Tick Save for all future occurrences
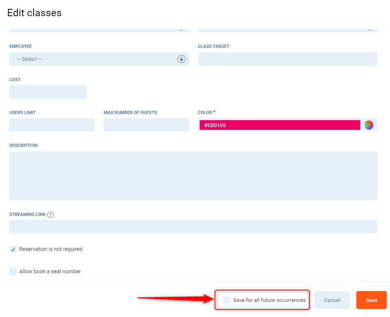390x317 pixels. [227, 300]
